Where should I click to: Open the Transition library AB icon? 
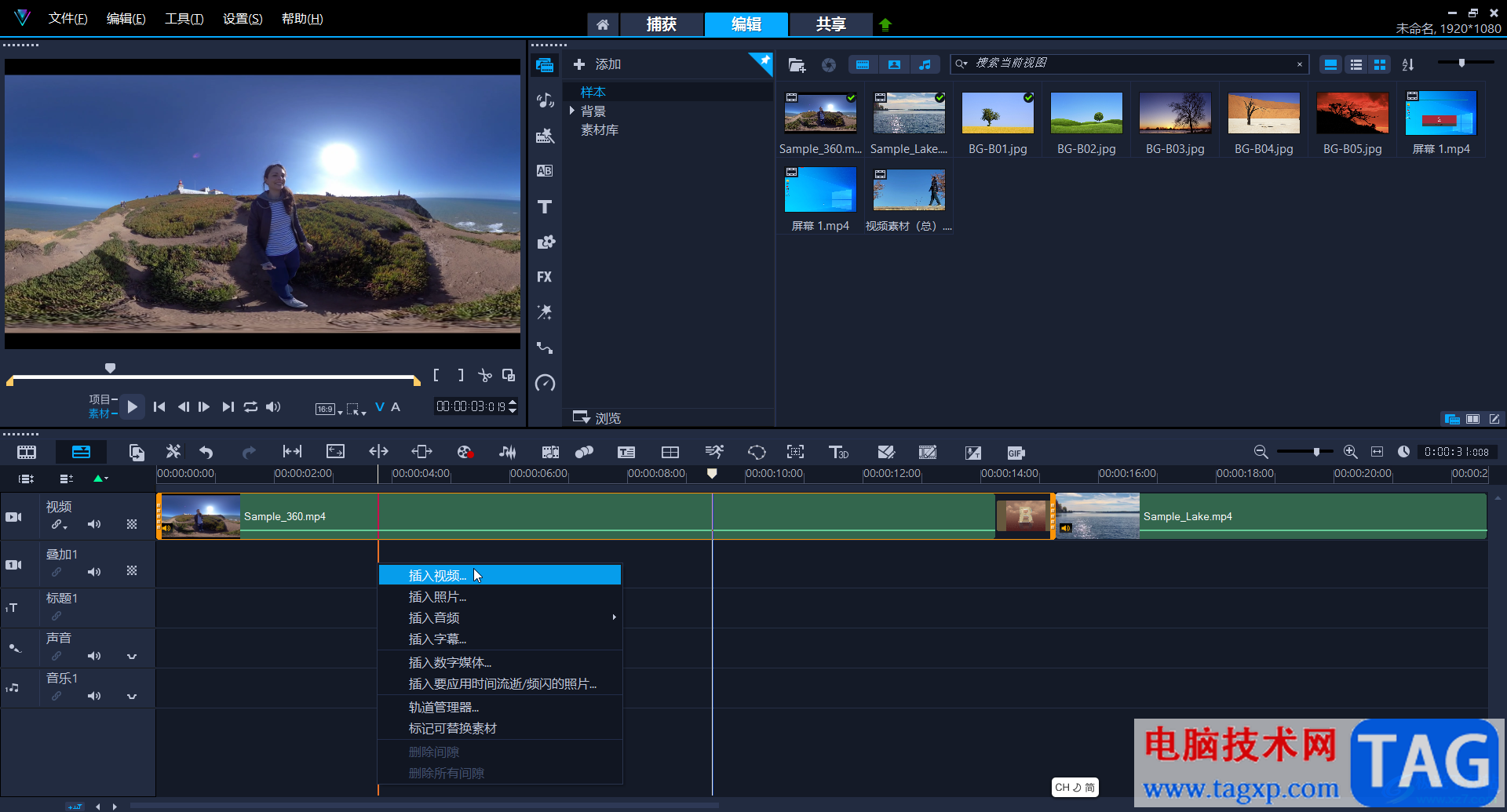tap(545, 171)
